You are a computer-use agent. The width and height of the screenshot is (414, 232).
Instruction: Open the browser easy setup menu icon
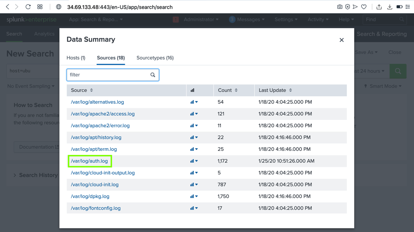[408, 7]
